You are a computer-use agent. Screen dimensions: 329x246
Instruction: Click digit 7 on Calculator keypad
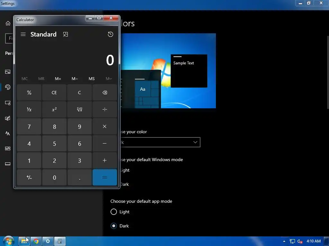point(29,126)
